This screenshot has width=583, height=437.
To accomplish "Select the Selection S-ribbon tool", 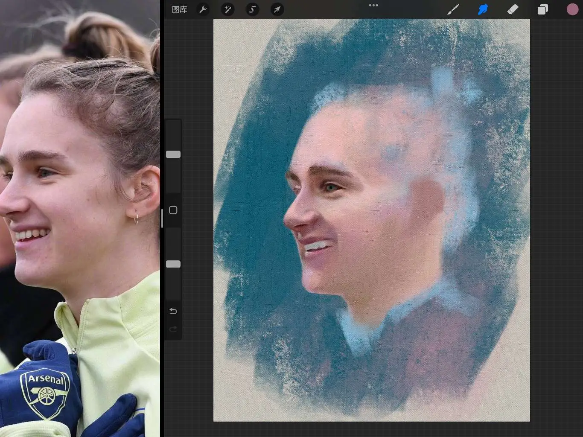I will (x=253, y=9).
